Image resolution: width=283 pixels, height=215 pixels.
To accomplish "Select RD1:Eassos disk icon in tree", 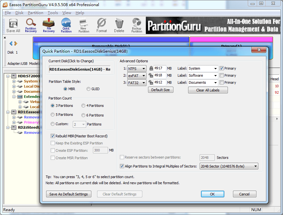I will (x=14, y=112).
